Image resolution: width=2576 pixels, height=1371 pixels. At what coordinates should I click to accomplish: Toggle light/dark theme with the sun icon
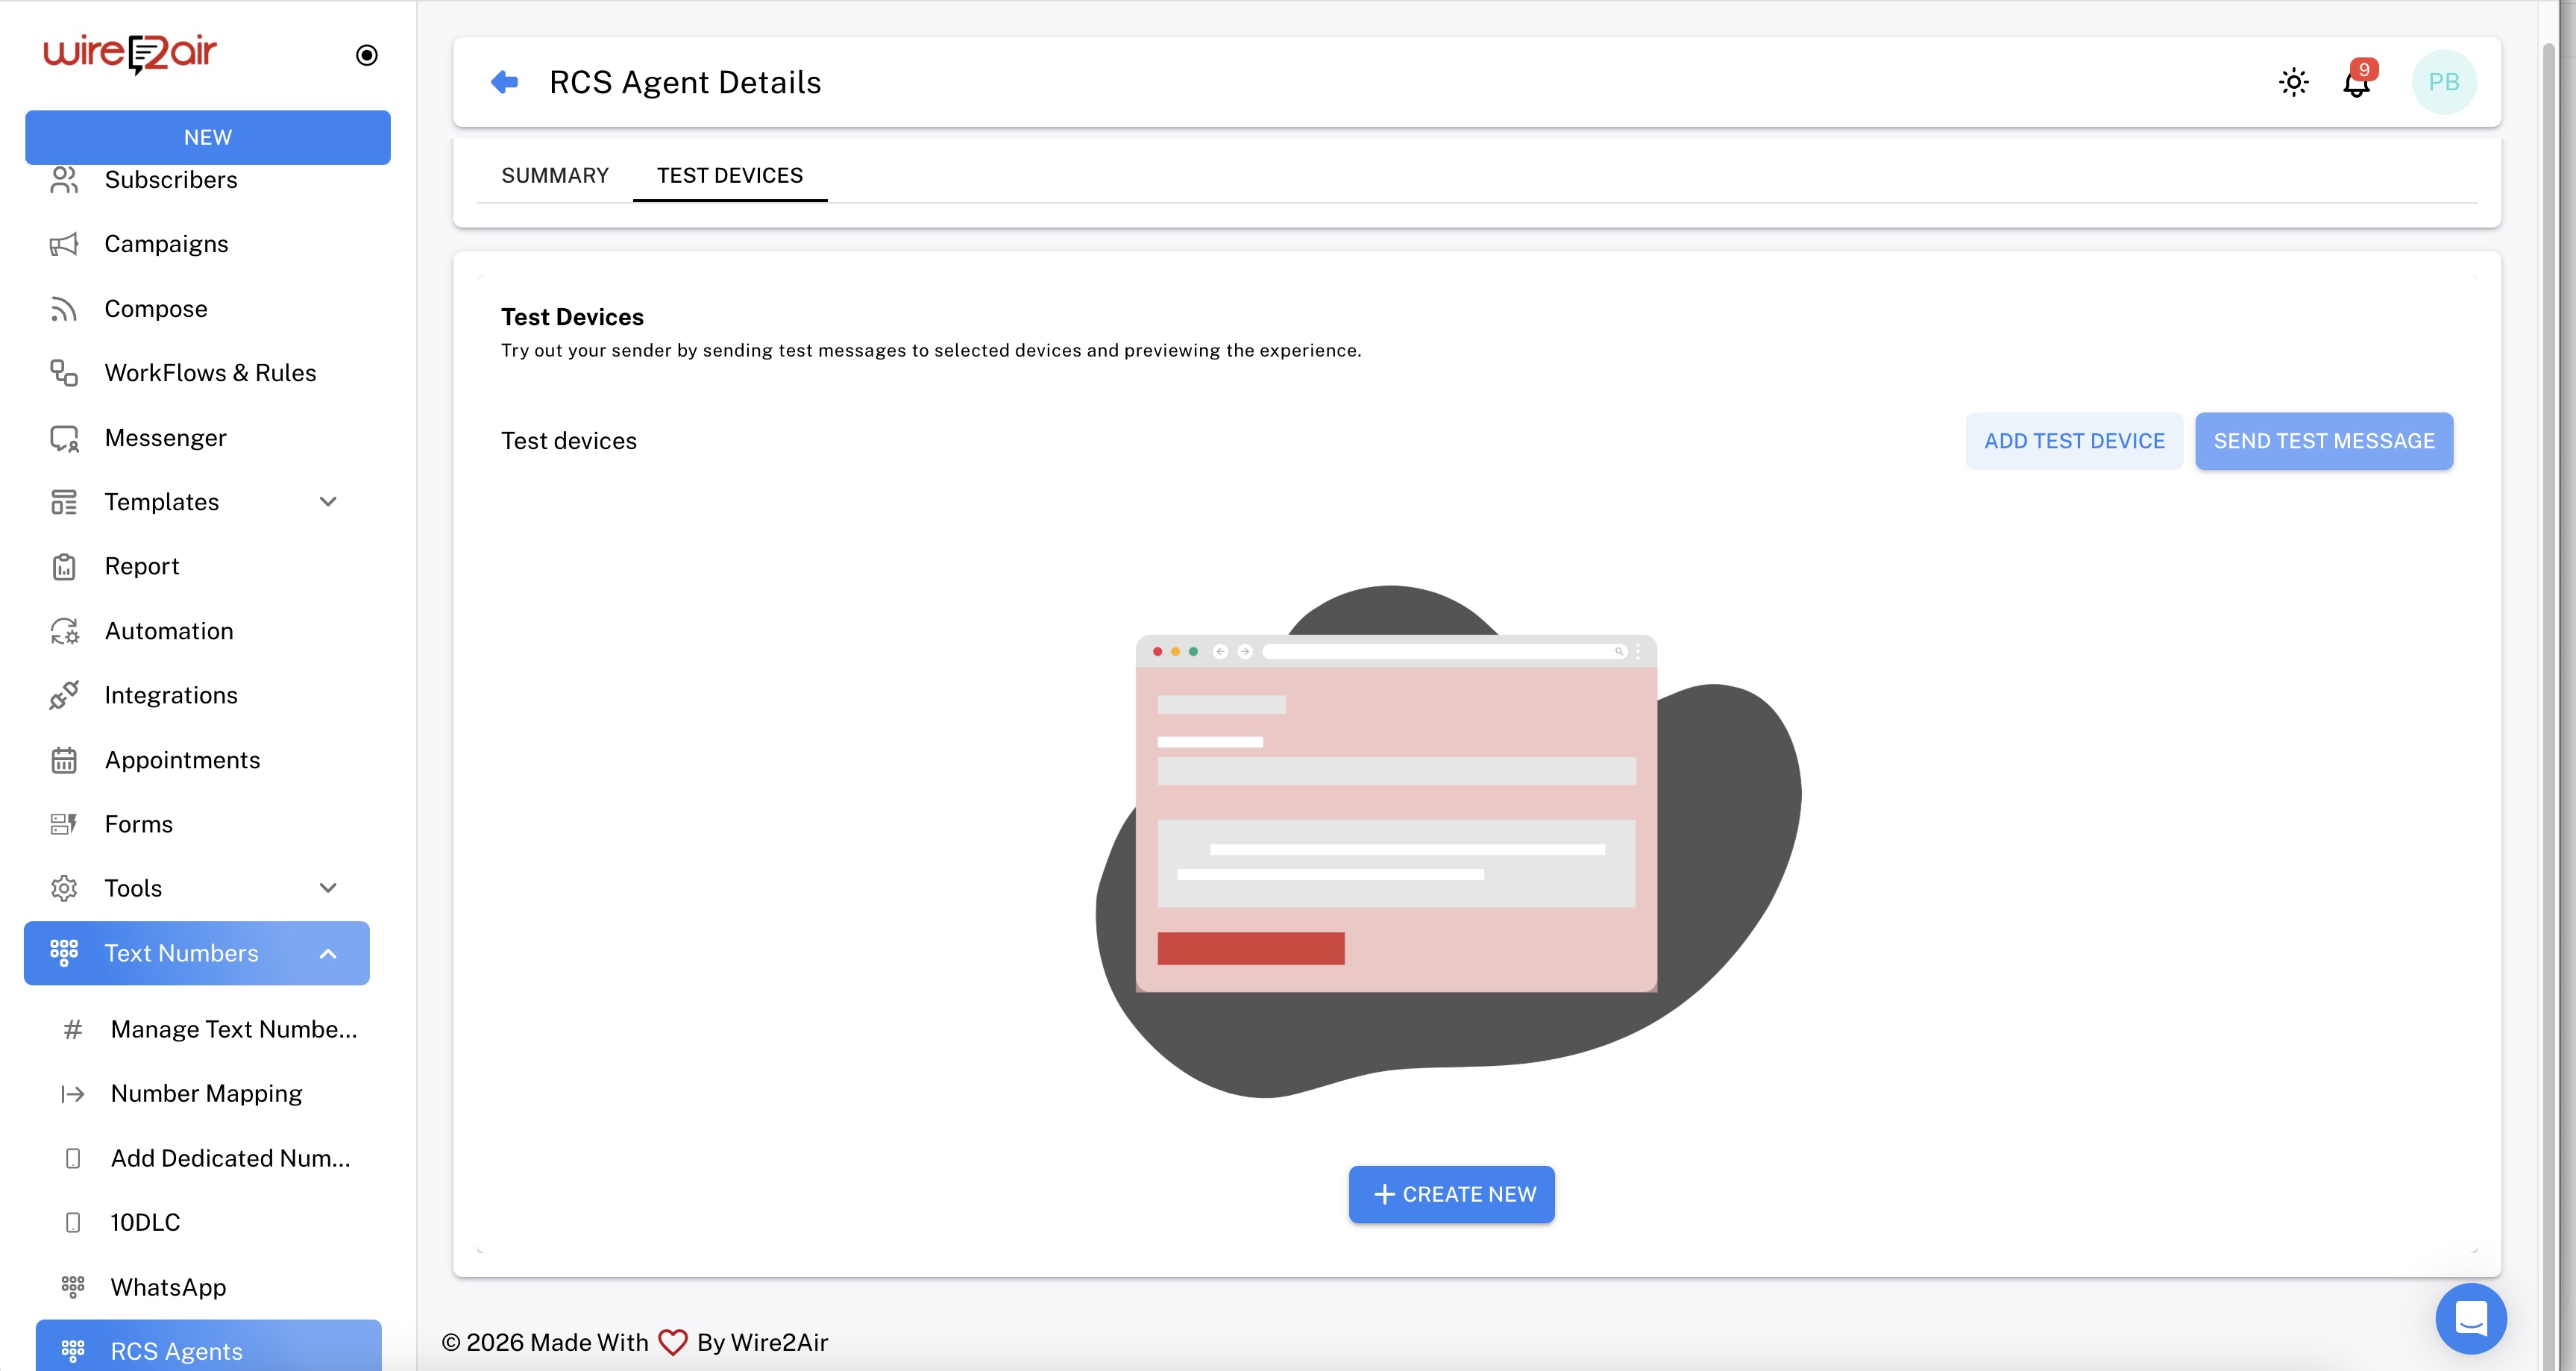pyautogui.click(x=2293, y=82)
